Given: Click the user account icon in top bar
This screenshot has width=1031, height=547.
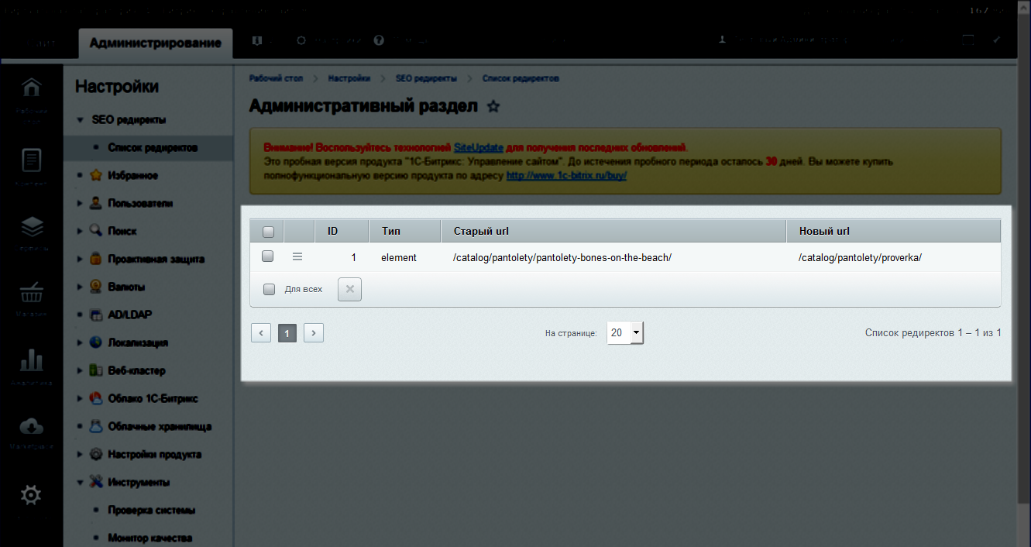Looking at the screenshot, I should pyautogui.click(x=722, y=40).
